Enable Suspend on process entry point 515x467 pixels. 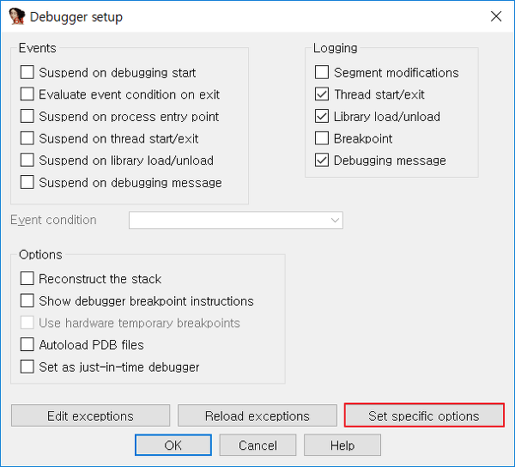(27, 116)
